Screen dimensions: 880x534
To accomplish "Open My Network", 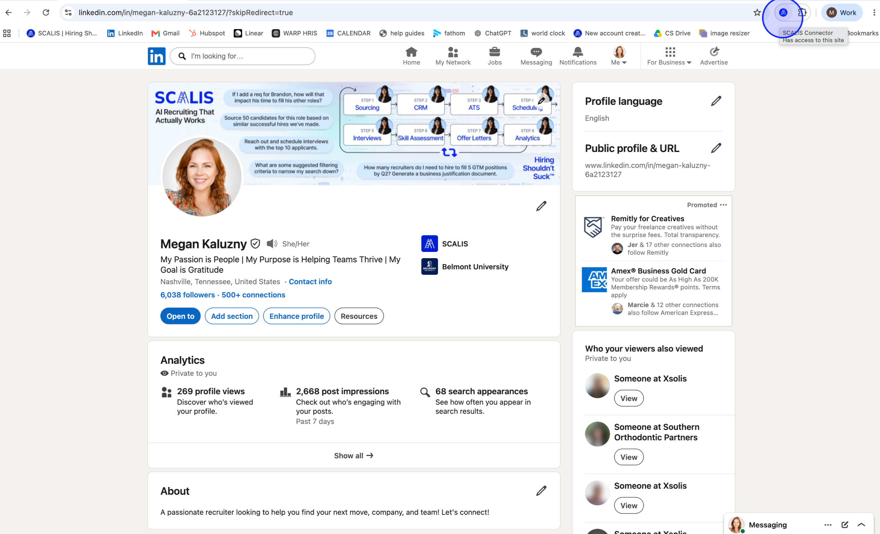I will point(453,57).
